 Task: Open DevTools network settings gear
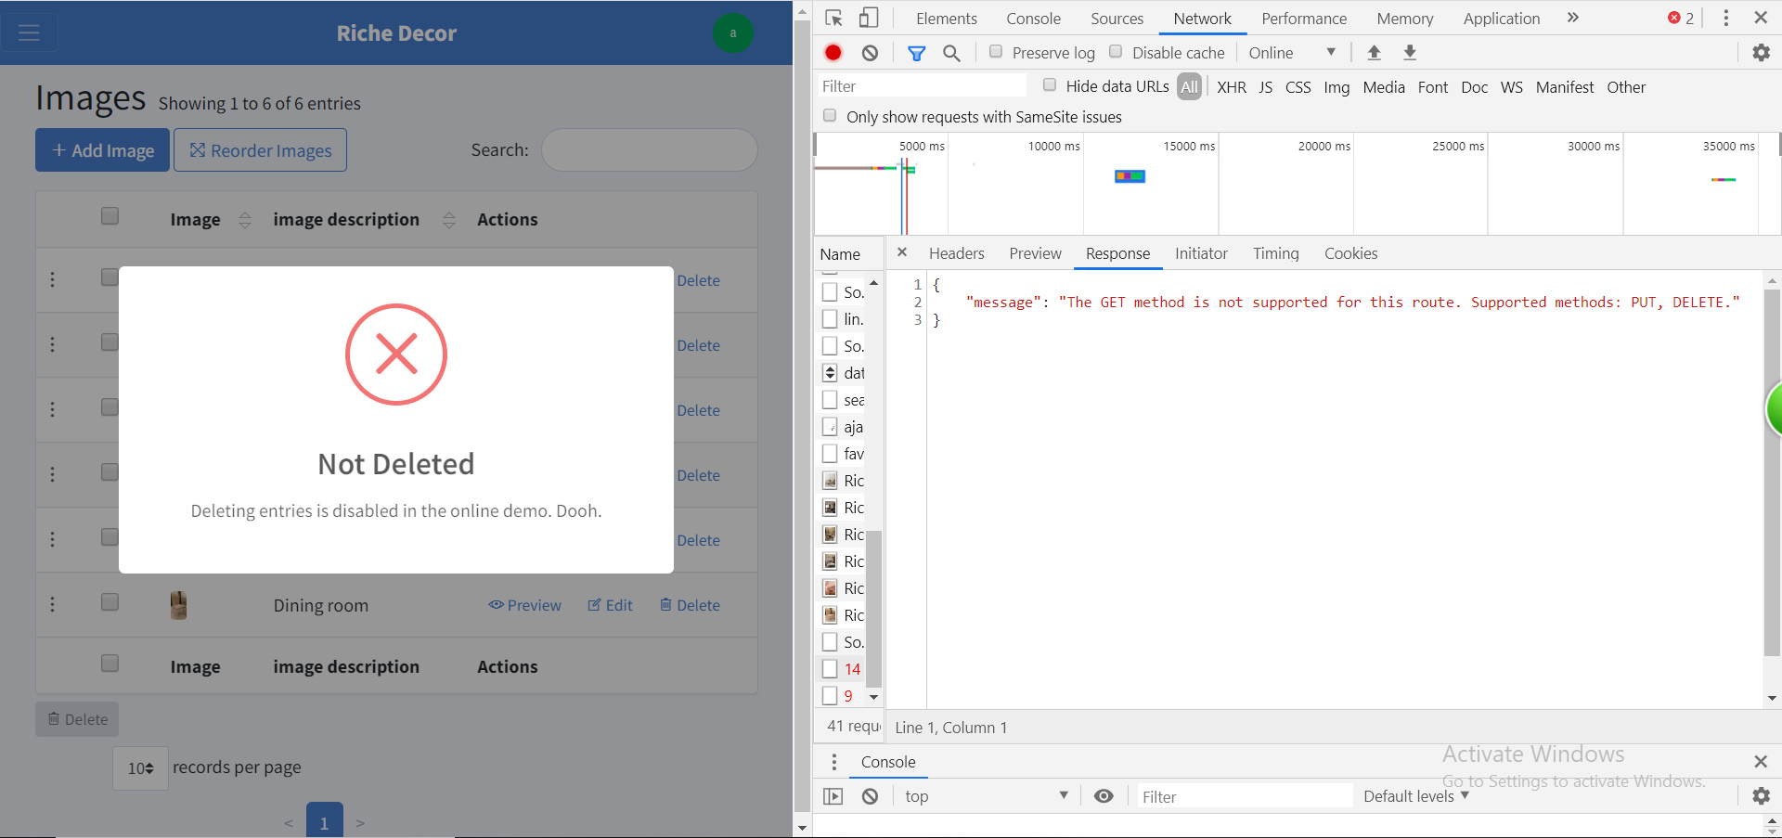[1761, 53]
